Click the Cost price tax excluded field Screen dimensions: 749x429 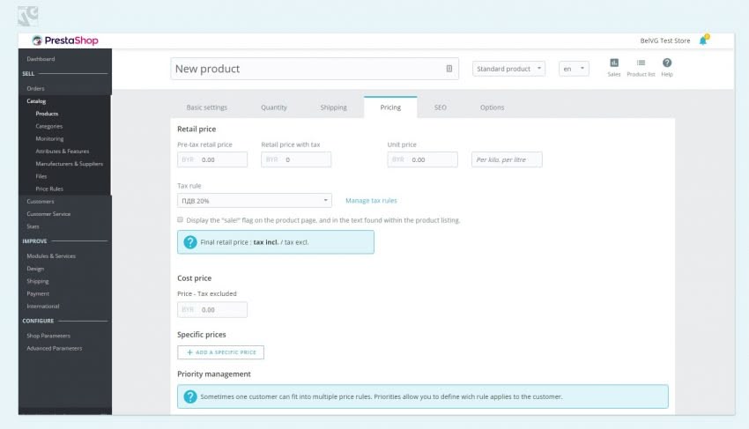tap(212, 309)
